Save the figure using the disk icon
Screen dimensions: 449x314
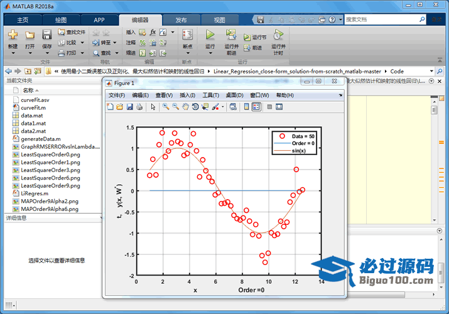point(130,107)
